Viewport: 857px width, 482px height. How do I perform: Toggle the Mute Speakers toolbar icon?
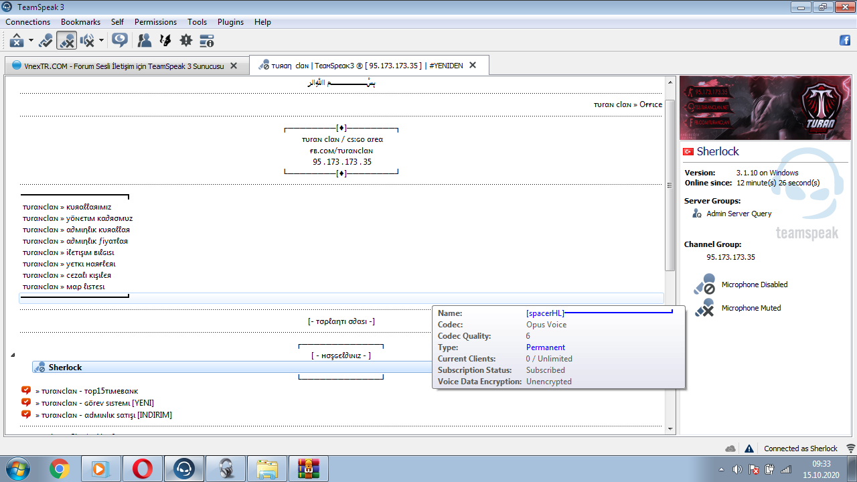(87, 40)
